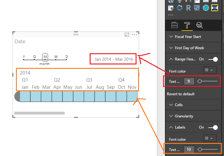This screenshot has width=224, height=156.
Task: Choose the R script visual icon
Action: pyautogui.click(x=188, y=8)
